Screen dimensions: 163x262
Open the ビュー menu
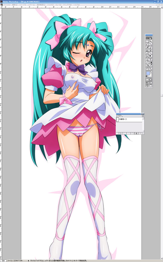(x=58, y=5)
